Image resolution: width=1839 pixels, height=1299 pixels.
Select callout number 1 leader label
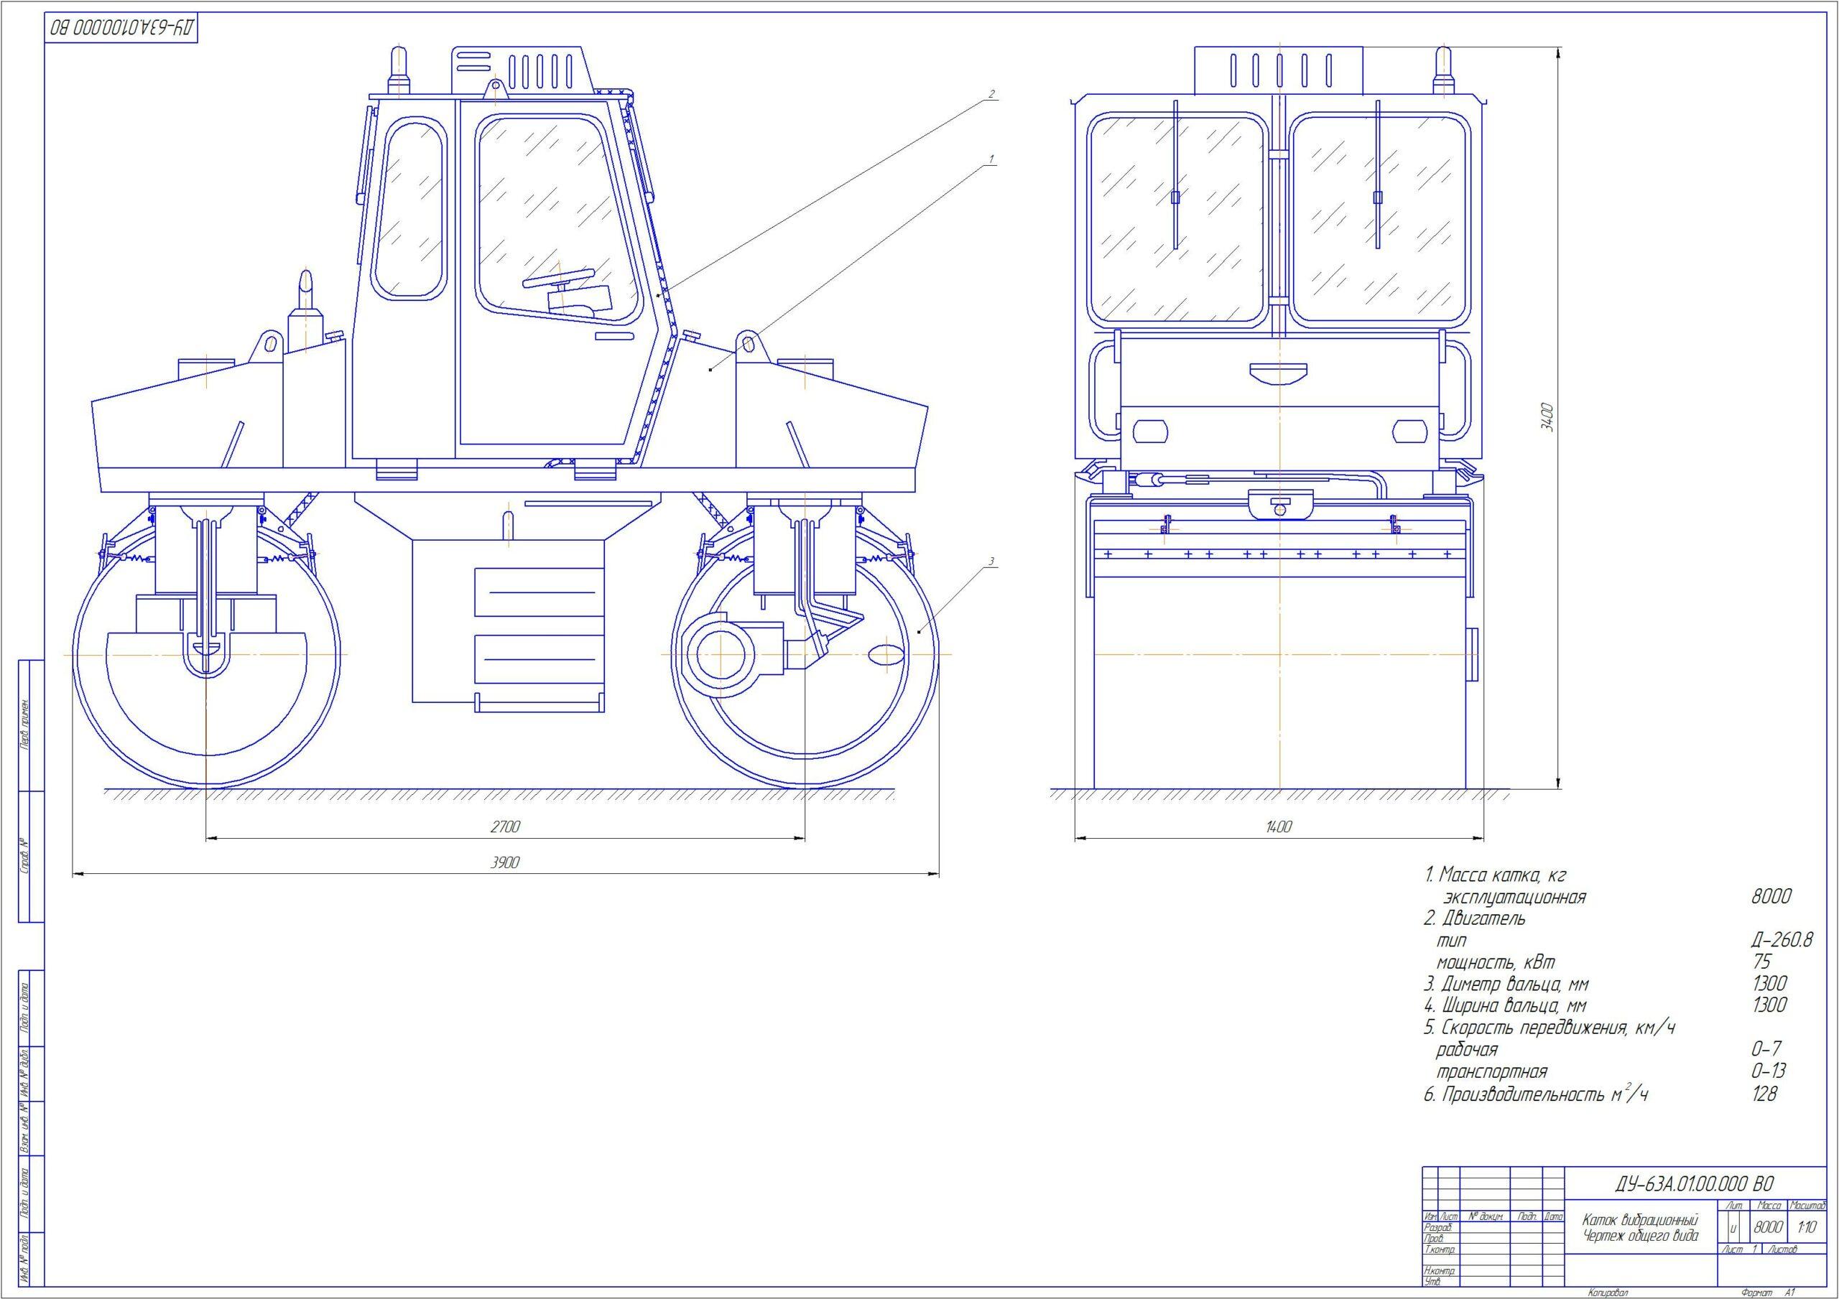(x=991, y=159)
